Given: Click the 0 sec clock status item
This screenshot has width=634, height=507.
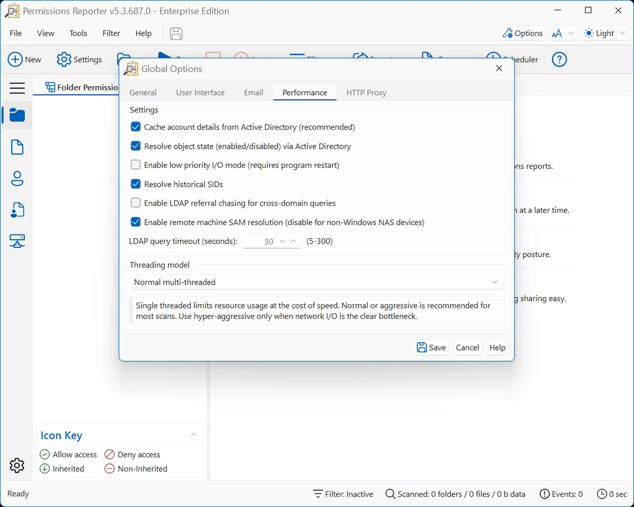Looking at the screenshot, I should point(612,494).
